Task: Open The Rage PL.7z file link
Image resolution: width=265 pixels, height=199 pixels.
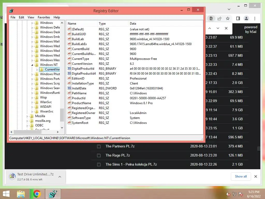Action: [118, 155]
